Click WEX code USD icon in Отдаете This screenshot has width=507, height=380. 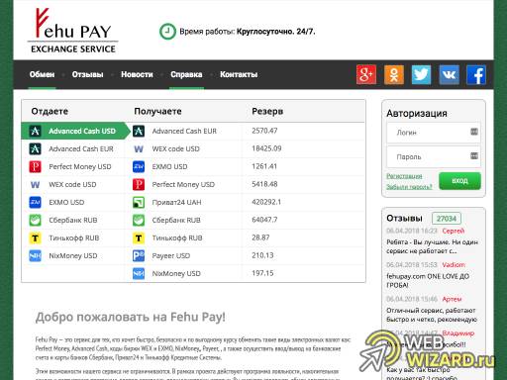(36, 184)
